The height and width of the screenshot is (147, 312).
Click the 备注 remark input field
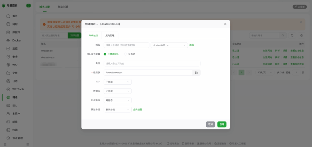pyautogui.click(x=152, y=64)
